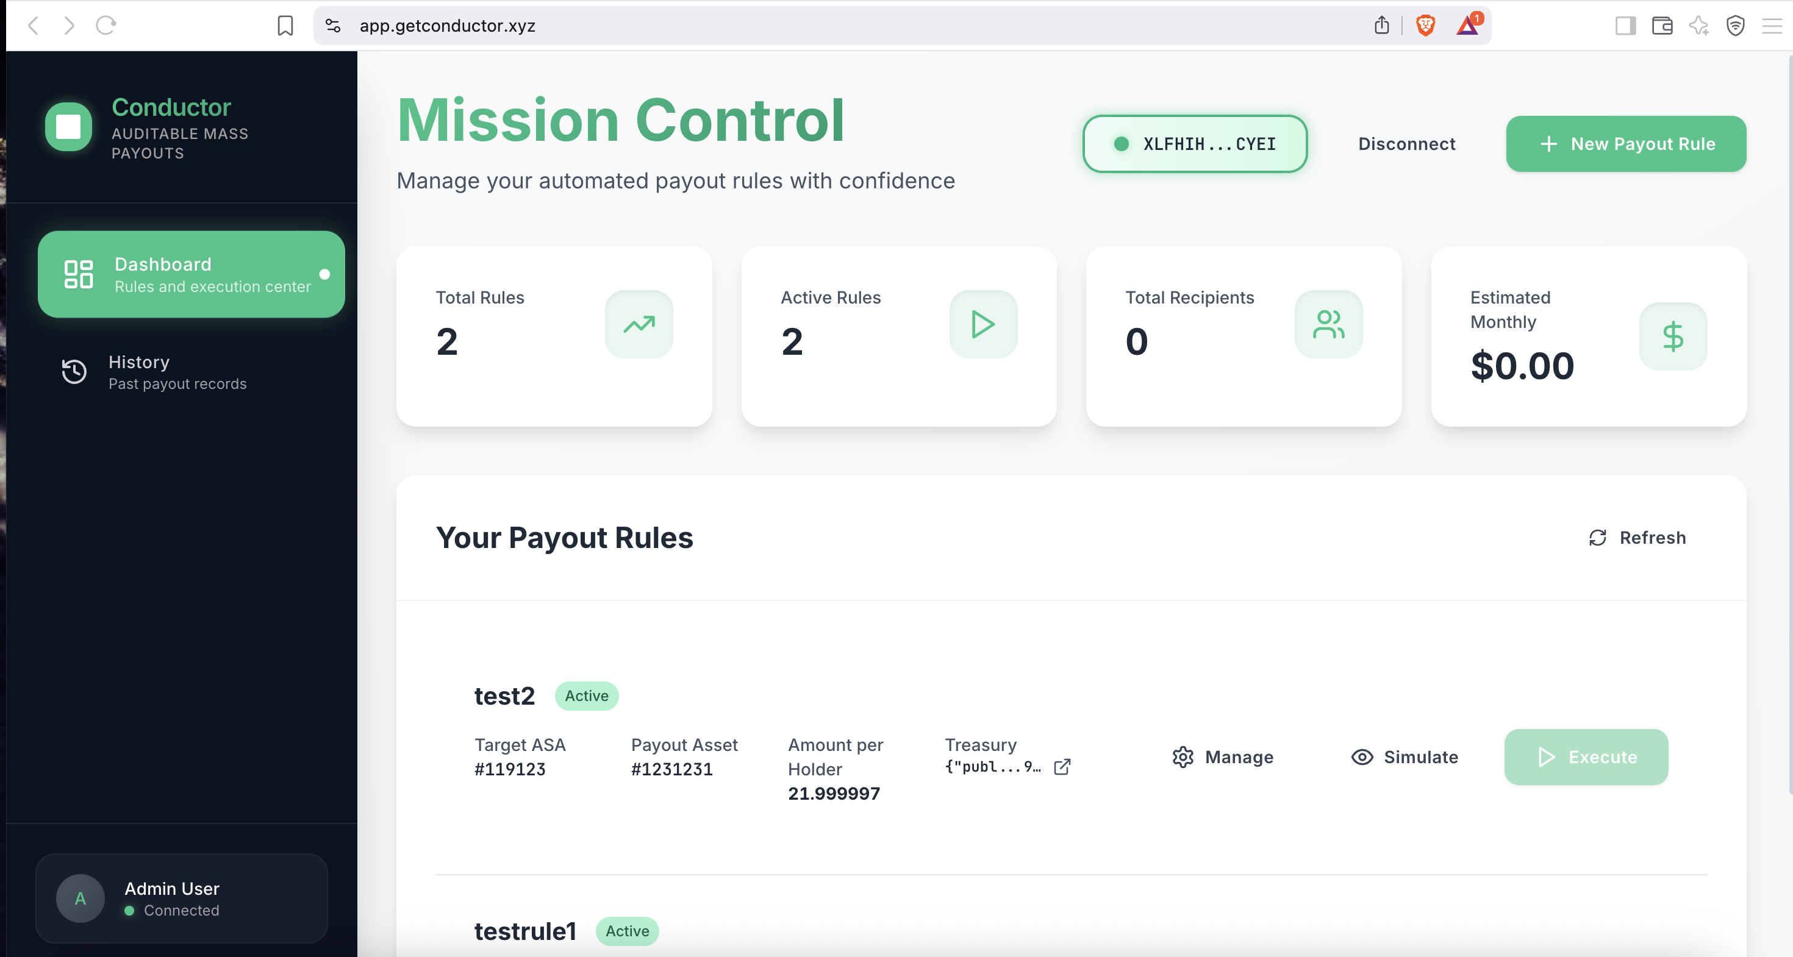Execute the test2 payout rule
The image size is (1793, 957).
click(x=1586, y=756)
